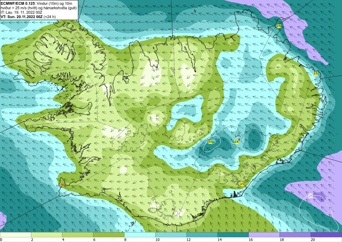This screenshot has height=242, width=342.
Task: Click the 16–18 lavender legend swatch
Action: 264,234
